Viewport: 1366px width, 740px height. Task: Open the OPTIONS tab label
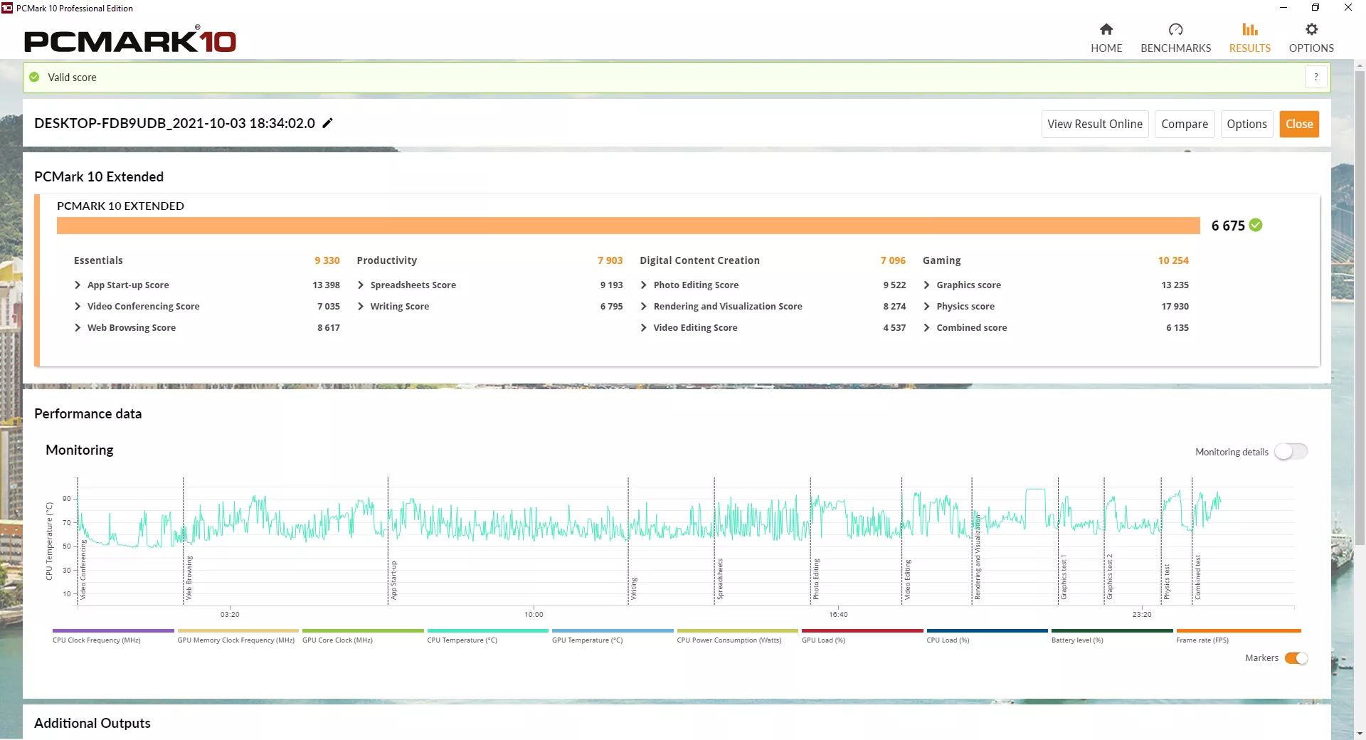tap(1311, 48)
